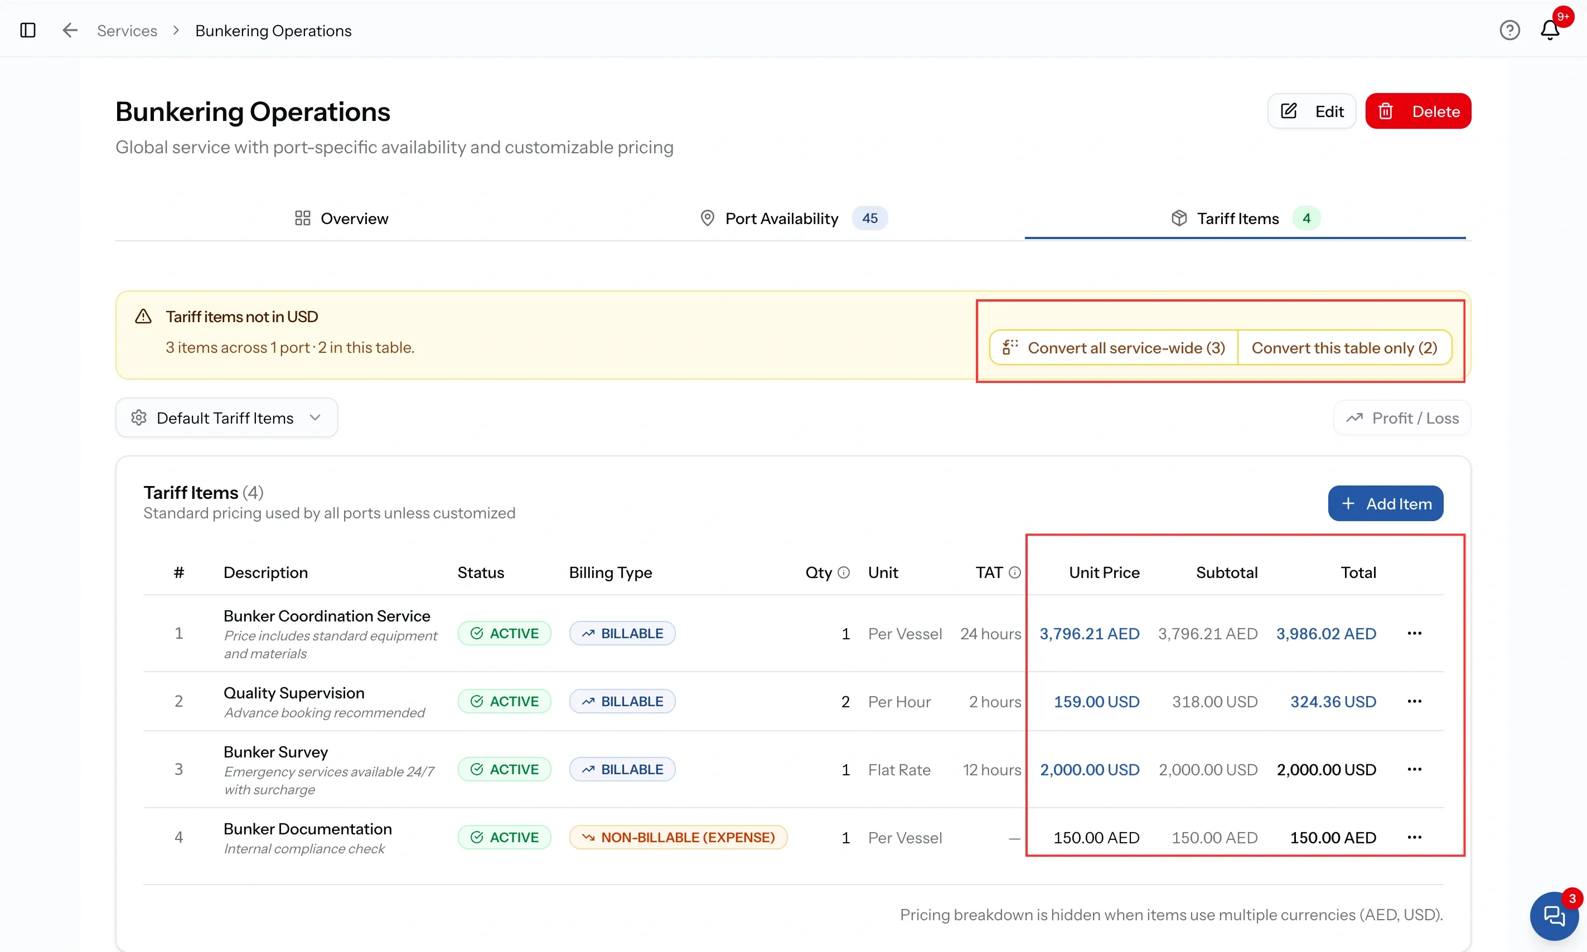Select the Tariff Items tab
Image resolution: width=1587 pixels, height=952 pixels.
[x=1245, y=218]
